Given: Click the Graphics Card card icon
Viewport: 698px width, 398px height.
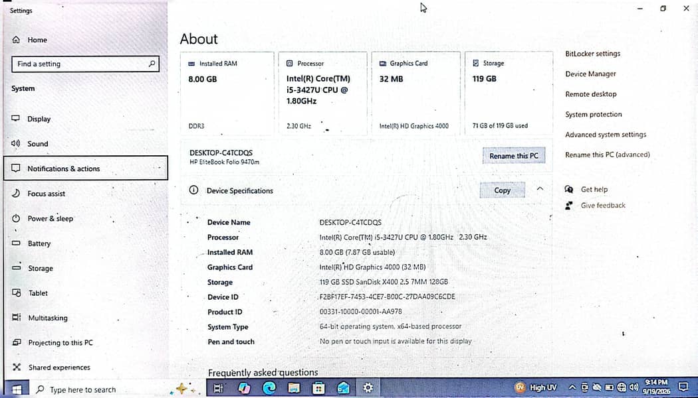Looking at the screenshot, I should [383, 64].
